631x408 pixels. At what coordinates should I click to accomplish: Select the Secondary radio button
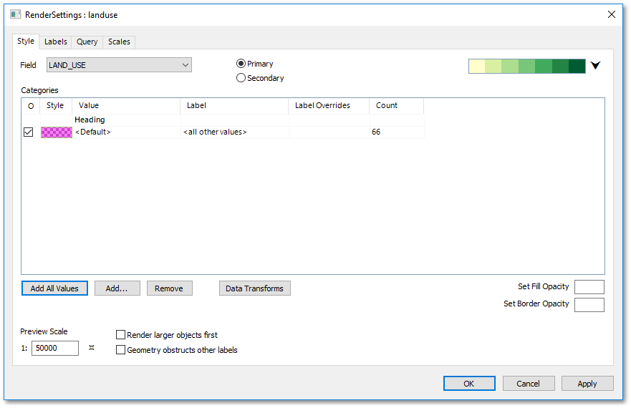(241, 77)
